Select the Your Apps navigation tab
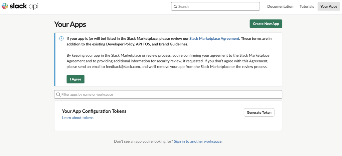The image size is (342, 156). tap(329, 7)
